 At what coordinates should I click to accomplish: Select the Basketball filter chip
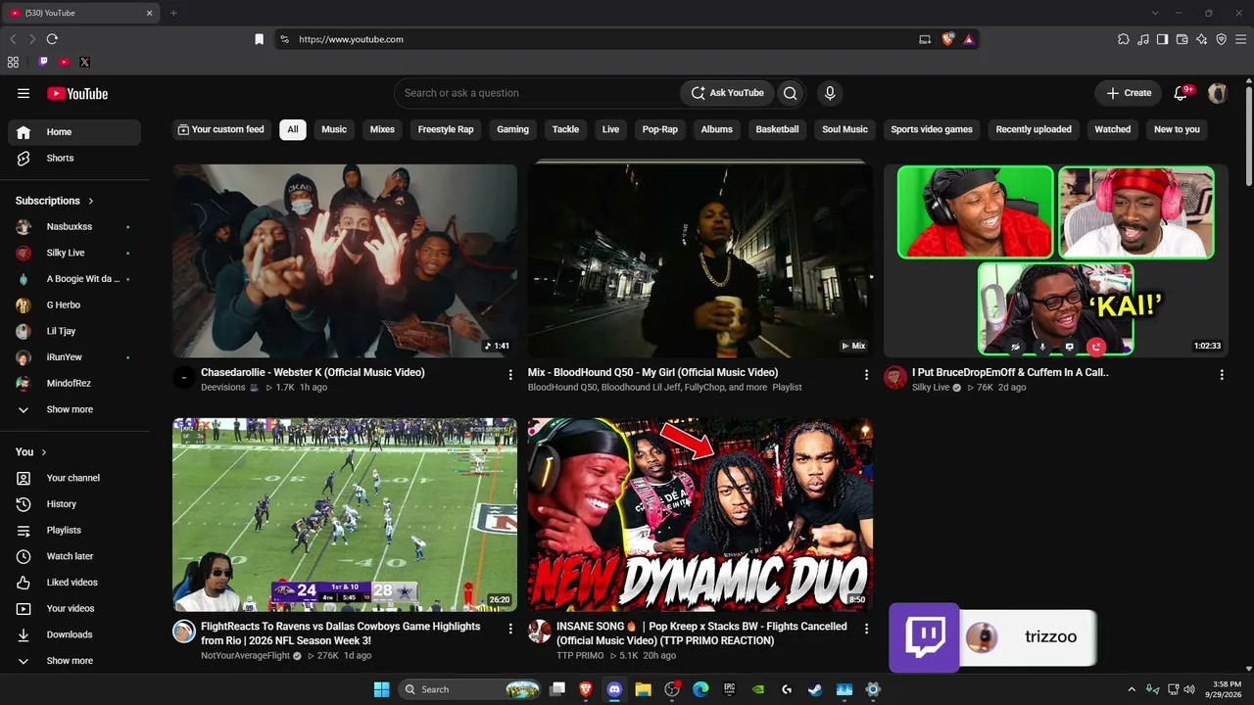click(778, 129)
